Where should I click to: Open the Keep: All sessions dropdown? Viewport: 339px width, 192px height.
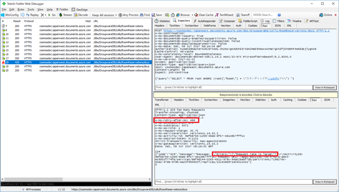point(104,15)
